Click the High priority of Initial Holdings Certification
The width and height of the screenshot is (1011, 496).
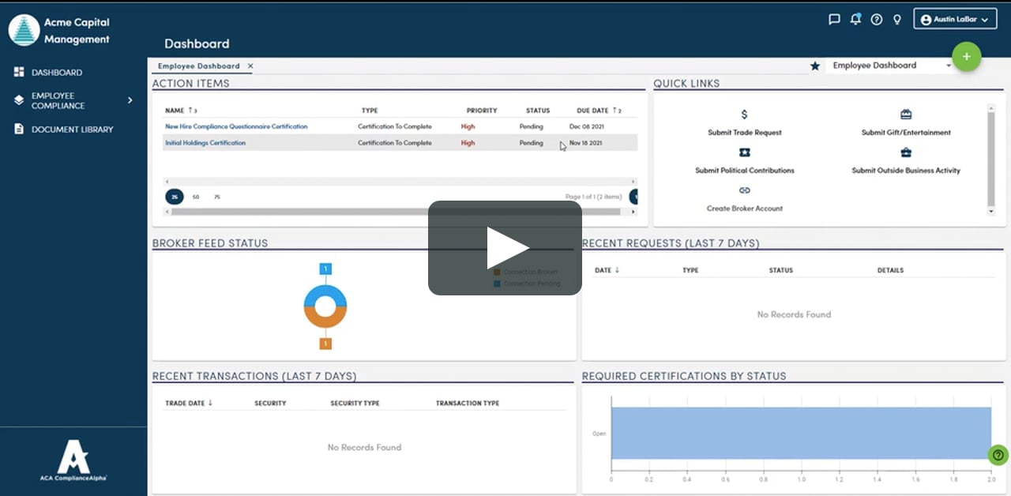(468, 143)
